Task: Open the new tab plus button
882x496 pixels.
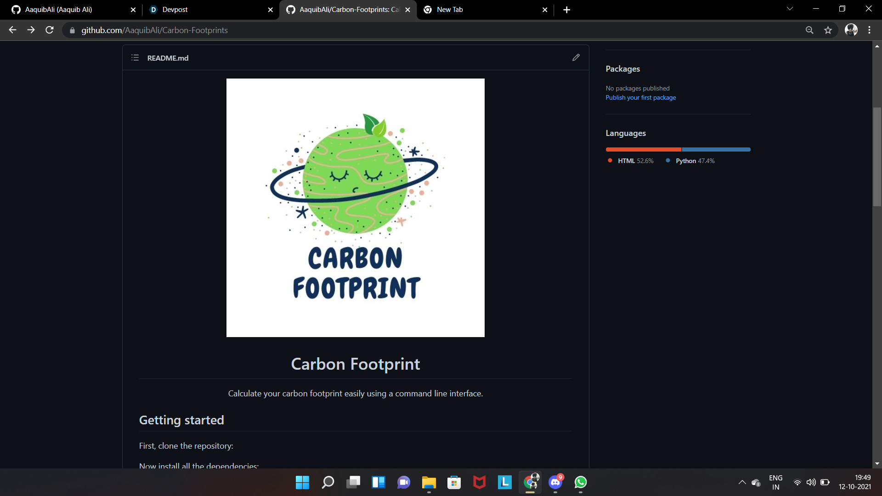Action: (x=567, y=10)
